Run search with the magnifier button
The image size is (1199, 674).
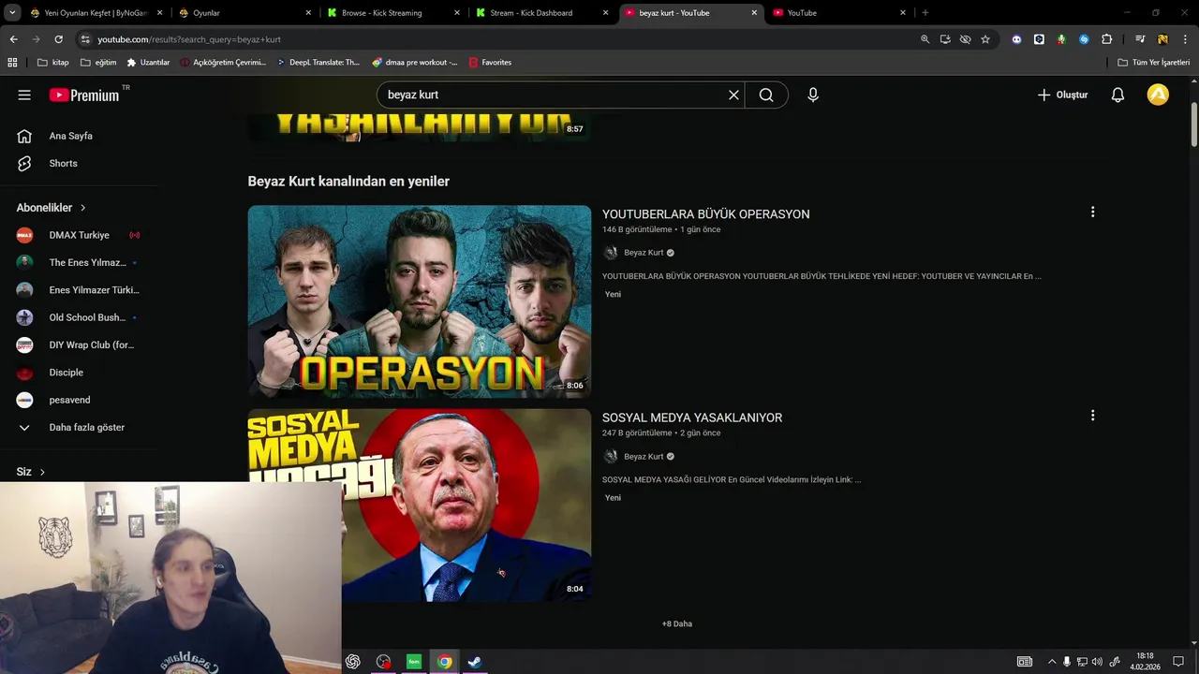(766, 95)
